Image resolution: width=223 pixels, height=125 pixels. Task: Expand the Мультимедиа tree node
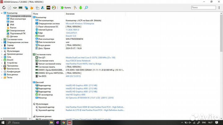(x=2, y=51)
